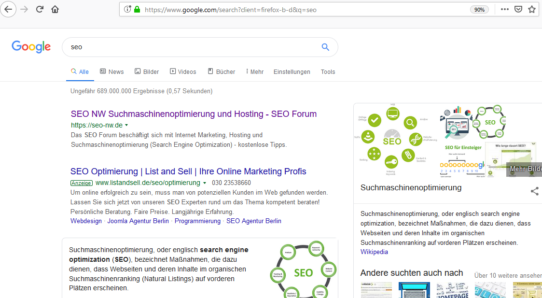Click the Pocket save icon
The image size is (542, 298).
pos(518,9)
